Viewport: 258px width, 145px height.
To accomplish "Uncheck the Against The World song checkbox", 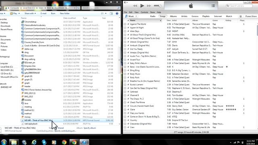I will pyautogui.click(x=128, y=24).
